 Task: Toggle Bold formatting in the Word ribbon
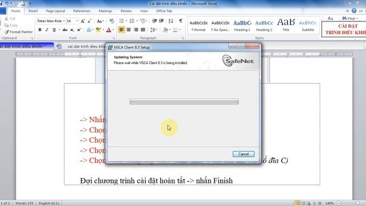coord(40,30)
